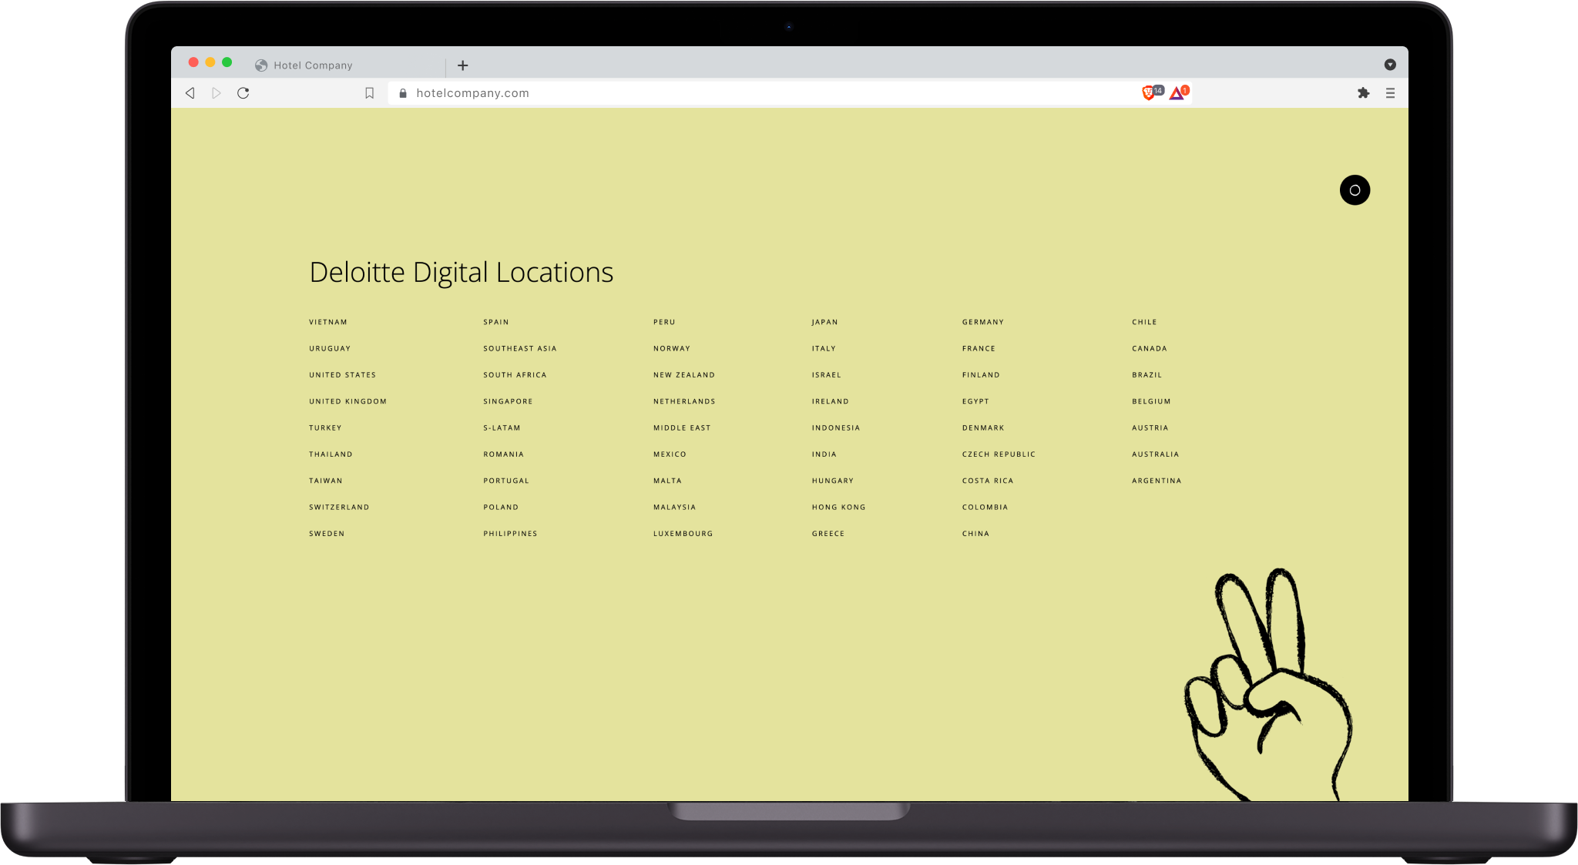Open the United States location link

(x=343, y=375)
